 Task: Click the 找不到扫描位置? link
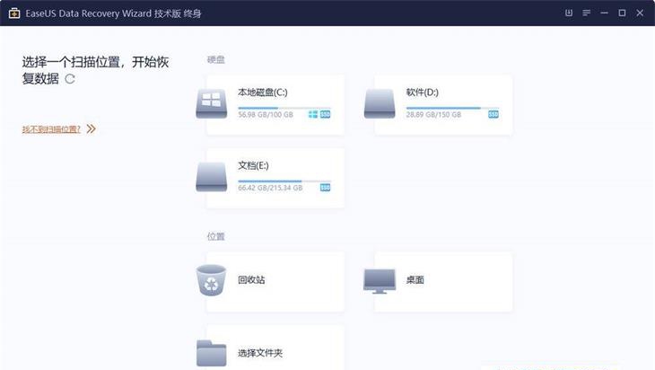[x=51, y=129]
